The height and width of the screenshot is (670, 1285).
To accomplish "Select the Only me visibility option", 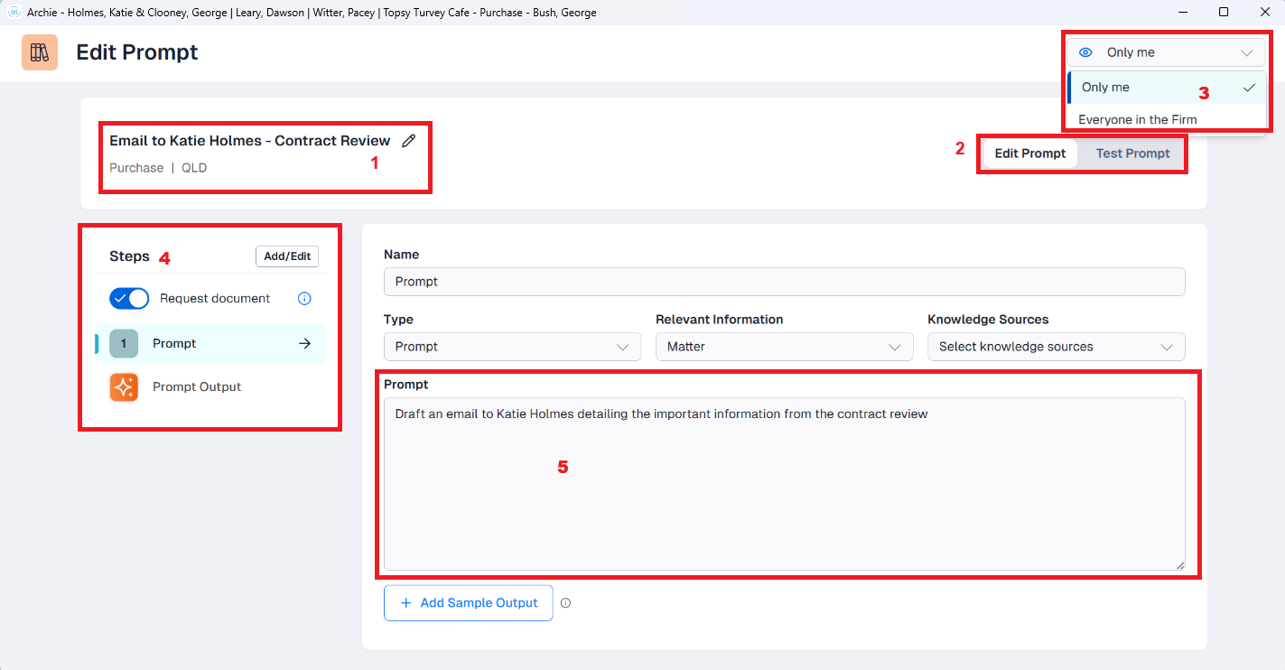I will [x=1106, y=88].
